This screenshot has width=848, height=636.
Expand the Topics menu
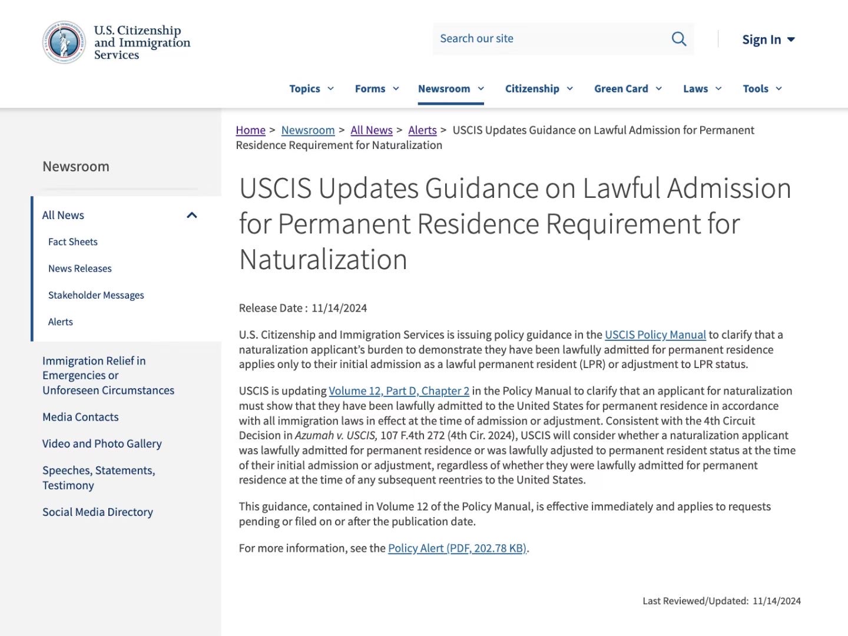tap(312, 88)
